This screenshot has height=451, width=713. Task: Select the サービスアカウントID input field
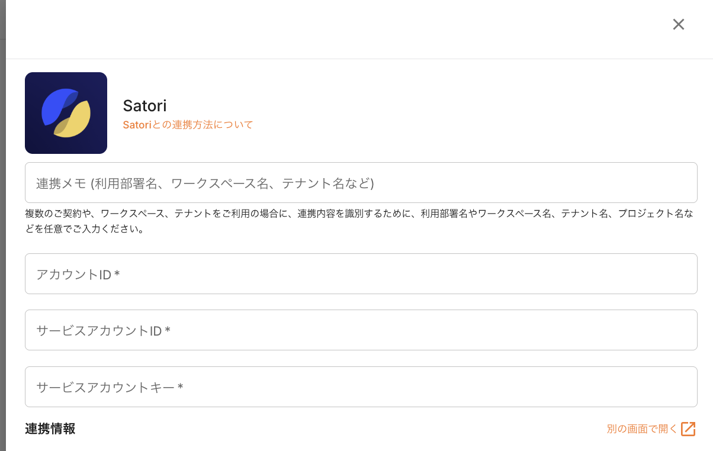pos(361,330)
